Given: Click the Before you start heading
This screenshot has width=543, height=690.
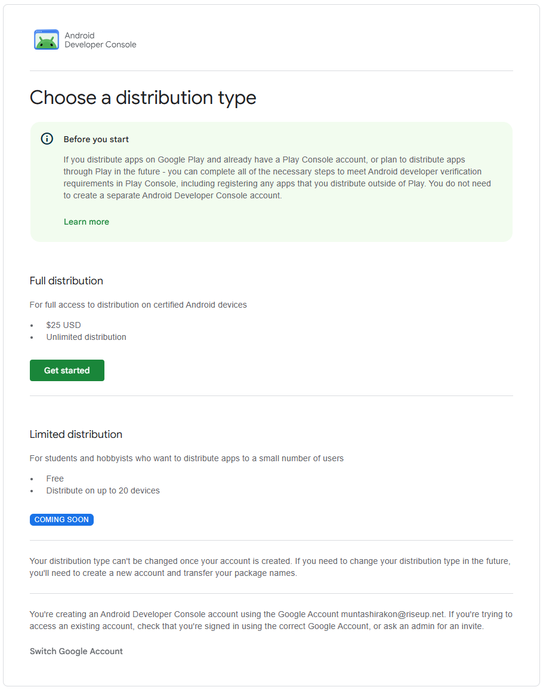Looking at the screenshot, I should 96,139.
